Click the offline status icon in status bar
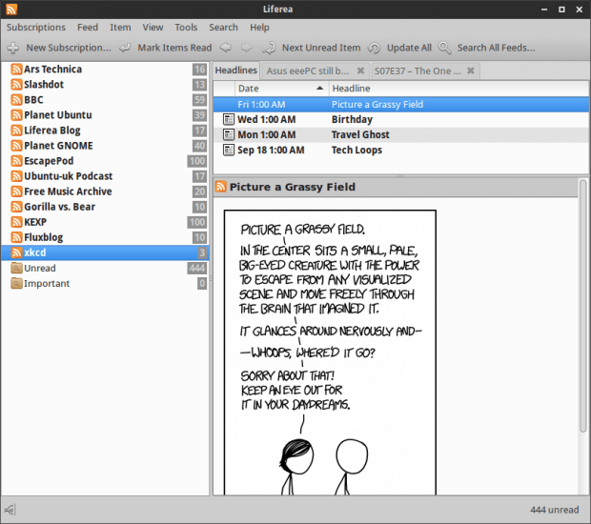The image size is (591, 524). point(10,510)
